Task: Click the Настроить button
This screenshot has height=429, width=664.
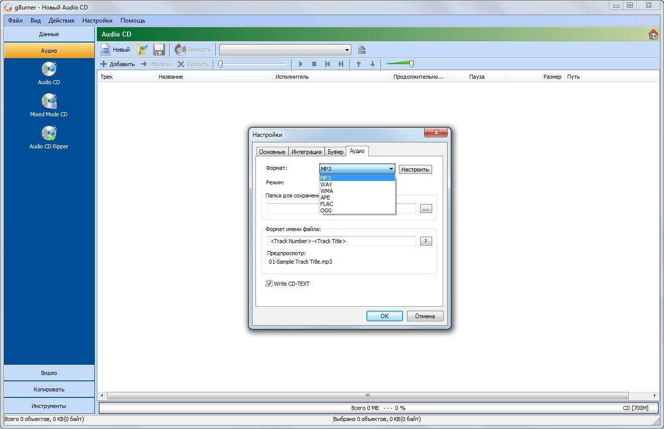Action: (416, 169)
